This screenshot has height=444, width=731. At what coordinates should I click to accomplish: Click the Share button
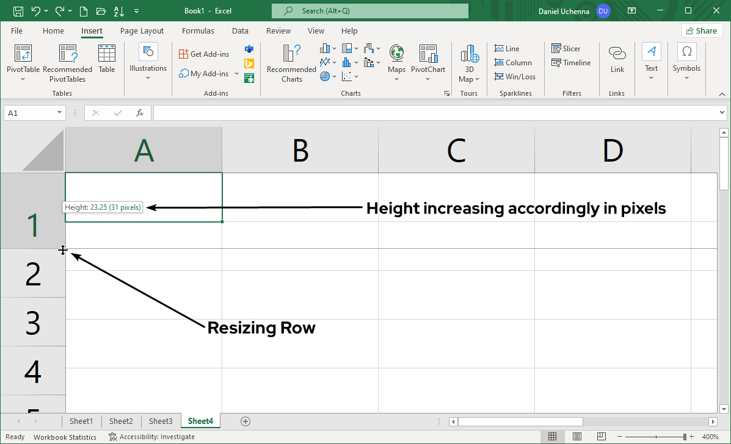702,30
